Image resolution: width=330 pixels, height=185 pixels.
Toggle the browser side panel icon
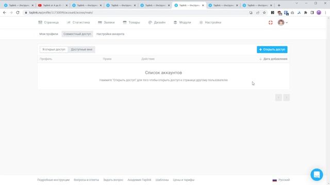[312, 12]
